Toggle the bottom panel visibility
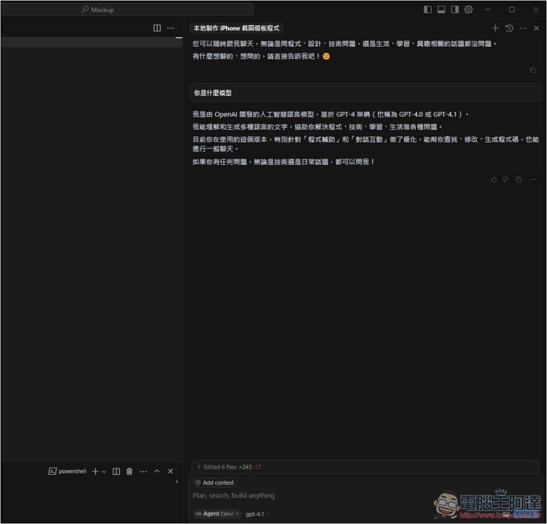The image size is (547, 524). click(441, 9)
